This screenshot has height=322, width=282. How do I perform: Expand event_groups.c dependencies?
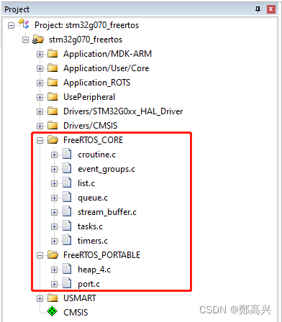point(54,169)
